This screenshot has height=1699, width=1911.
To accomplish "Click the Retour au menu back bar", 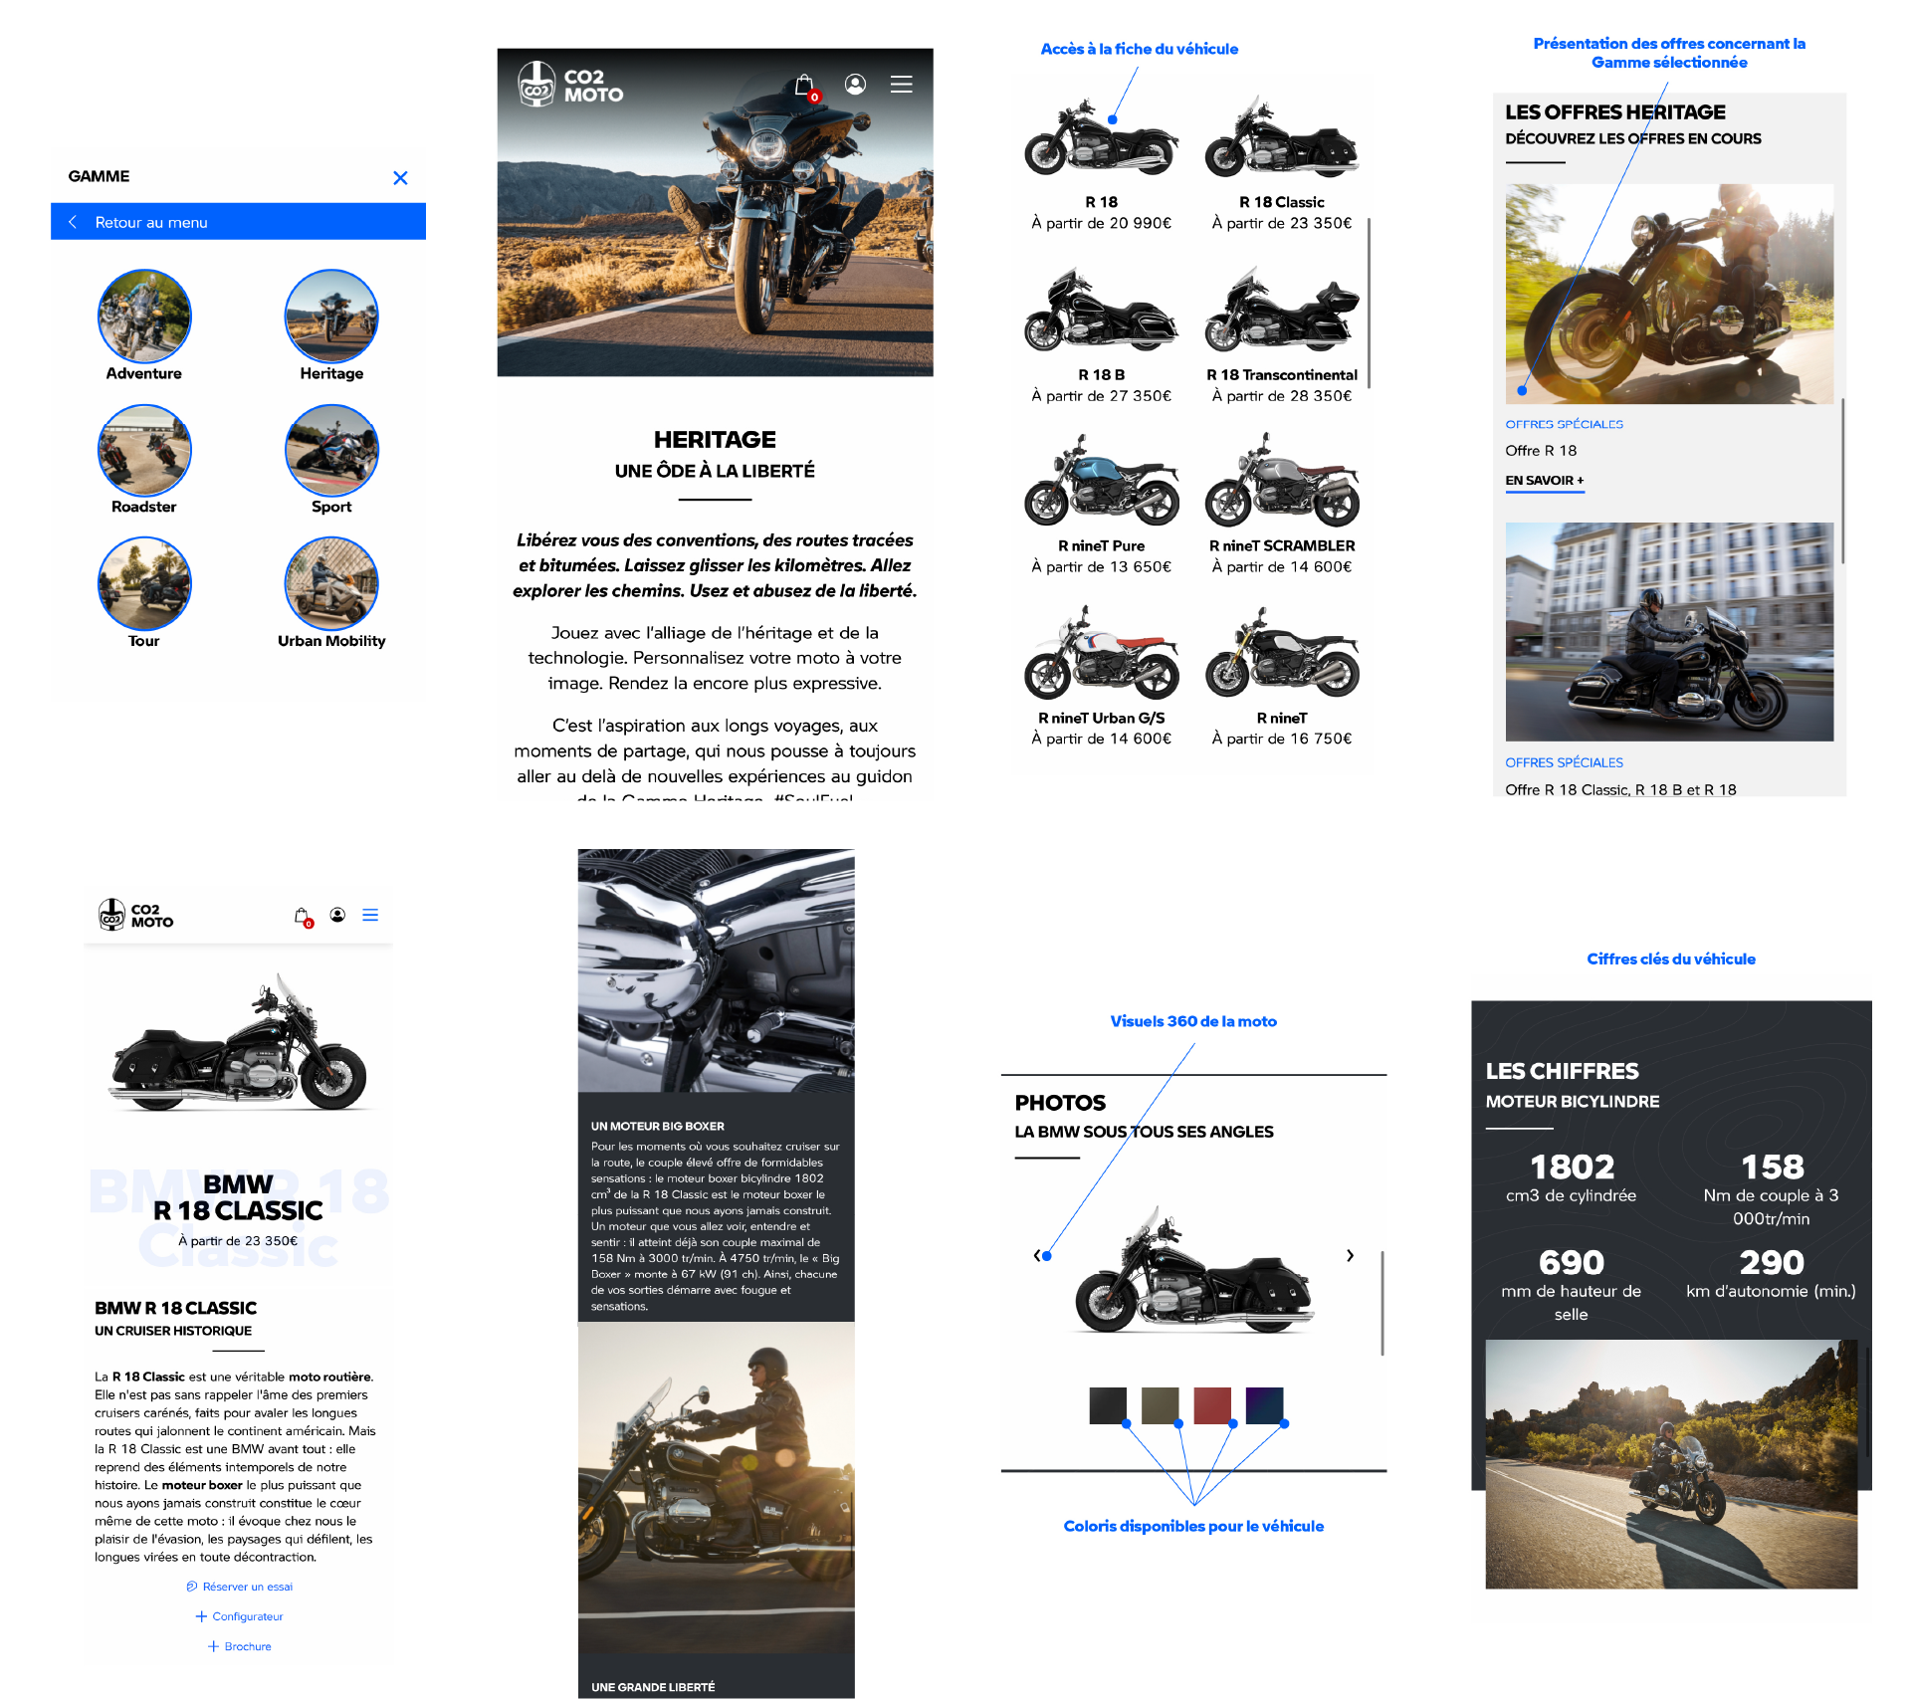I will click(x=238, y=222).
